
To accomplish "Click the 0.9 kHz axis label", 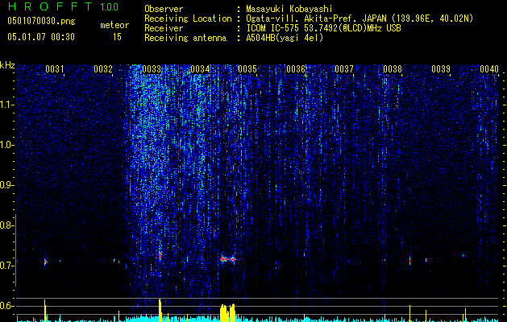I will pos(6,185).
